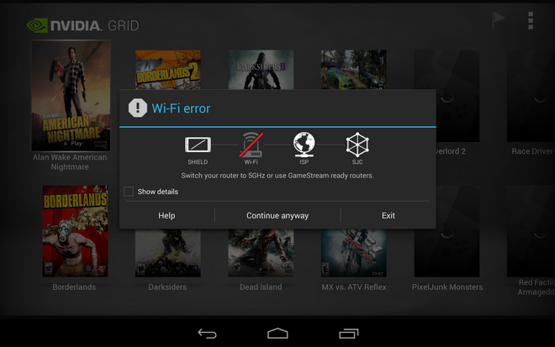This screenshot has width=555, height=347.
Task: Select the Darksiders II cover art
Action: click(261, 70)
